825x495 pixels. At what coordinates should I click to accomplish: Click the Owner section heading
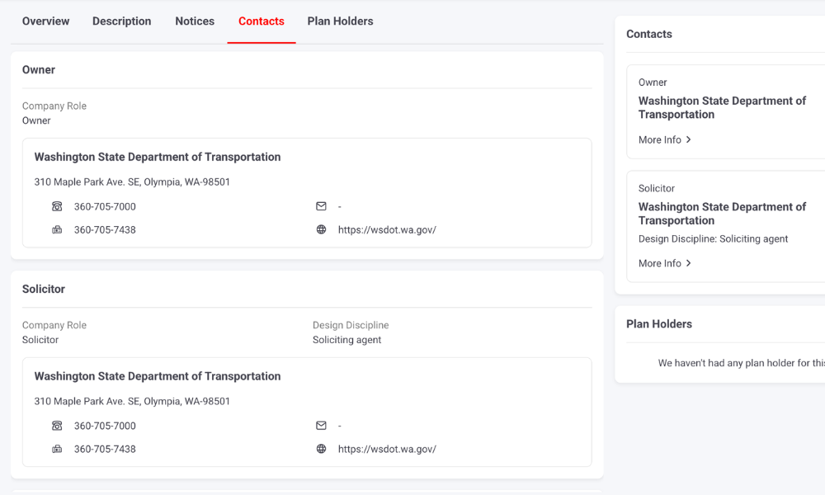pos(39,70)
